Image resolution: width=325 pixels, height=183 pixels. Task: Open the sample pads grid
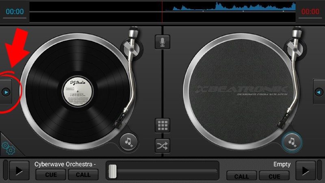[162, 125]
